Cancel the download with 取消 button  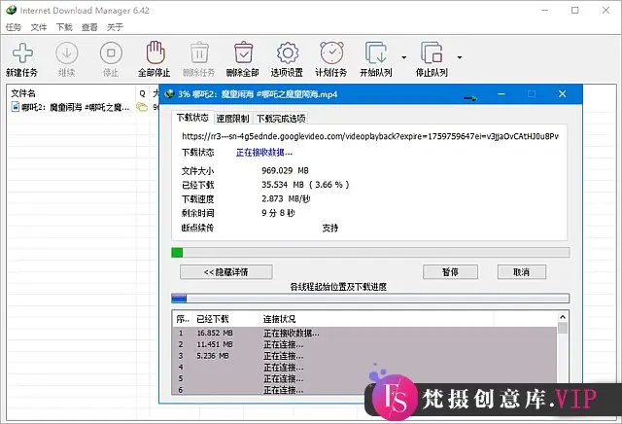tap(522, 272)
